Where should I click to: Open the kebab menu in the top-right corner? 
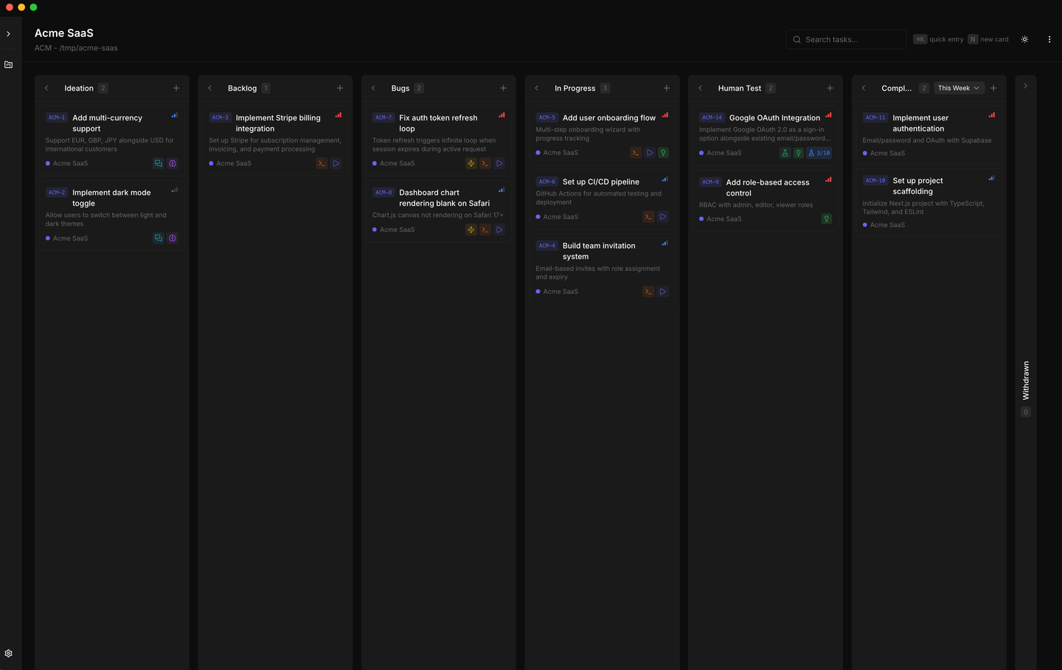point(1049,39)
